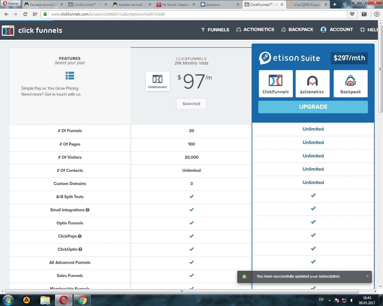Open Google Chrome from the taskbar
This screenshot has width=383, height=306.
(x=82, y=300)
